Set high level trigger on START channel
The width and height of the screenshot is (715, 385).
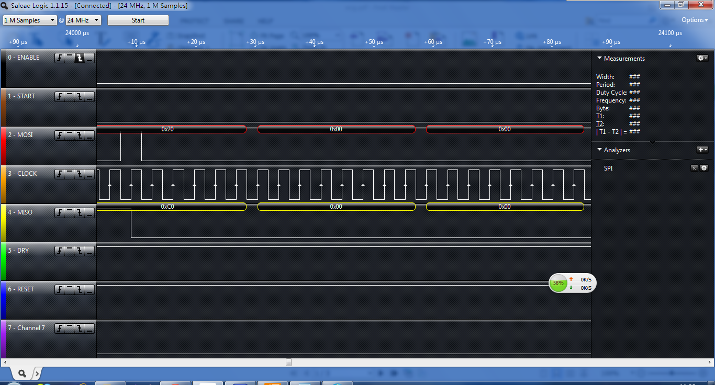click(x=70, y=97)
